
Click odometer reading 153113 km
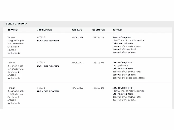(x=98, y=63)
